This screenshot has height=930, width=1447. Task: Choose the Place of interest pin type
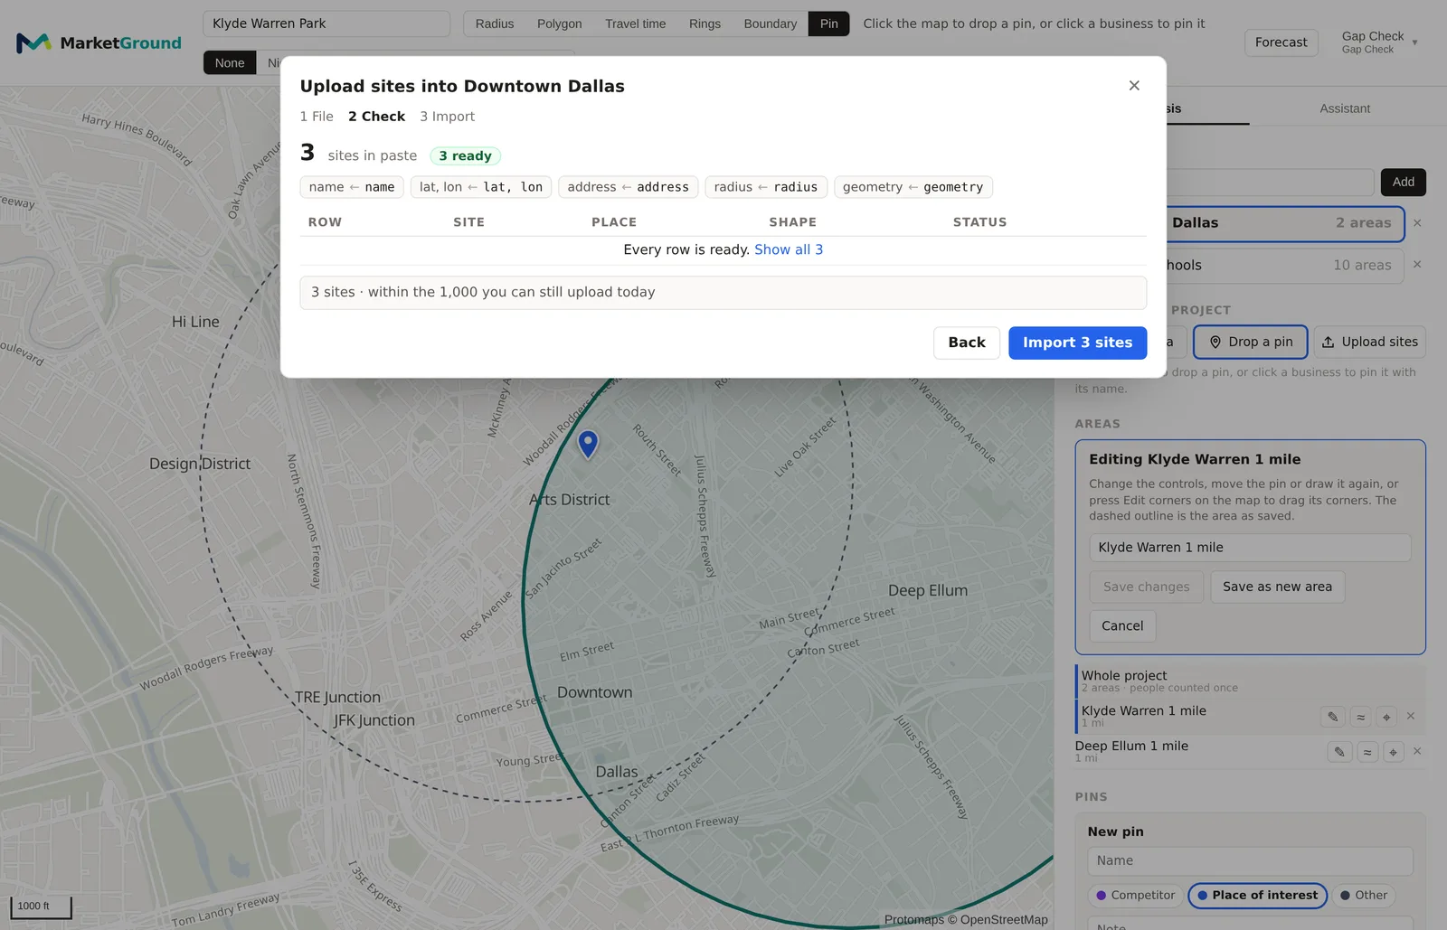pyautogui.click(x=1257, y=896)
